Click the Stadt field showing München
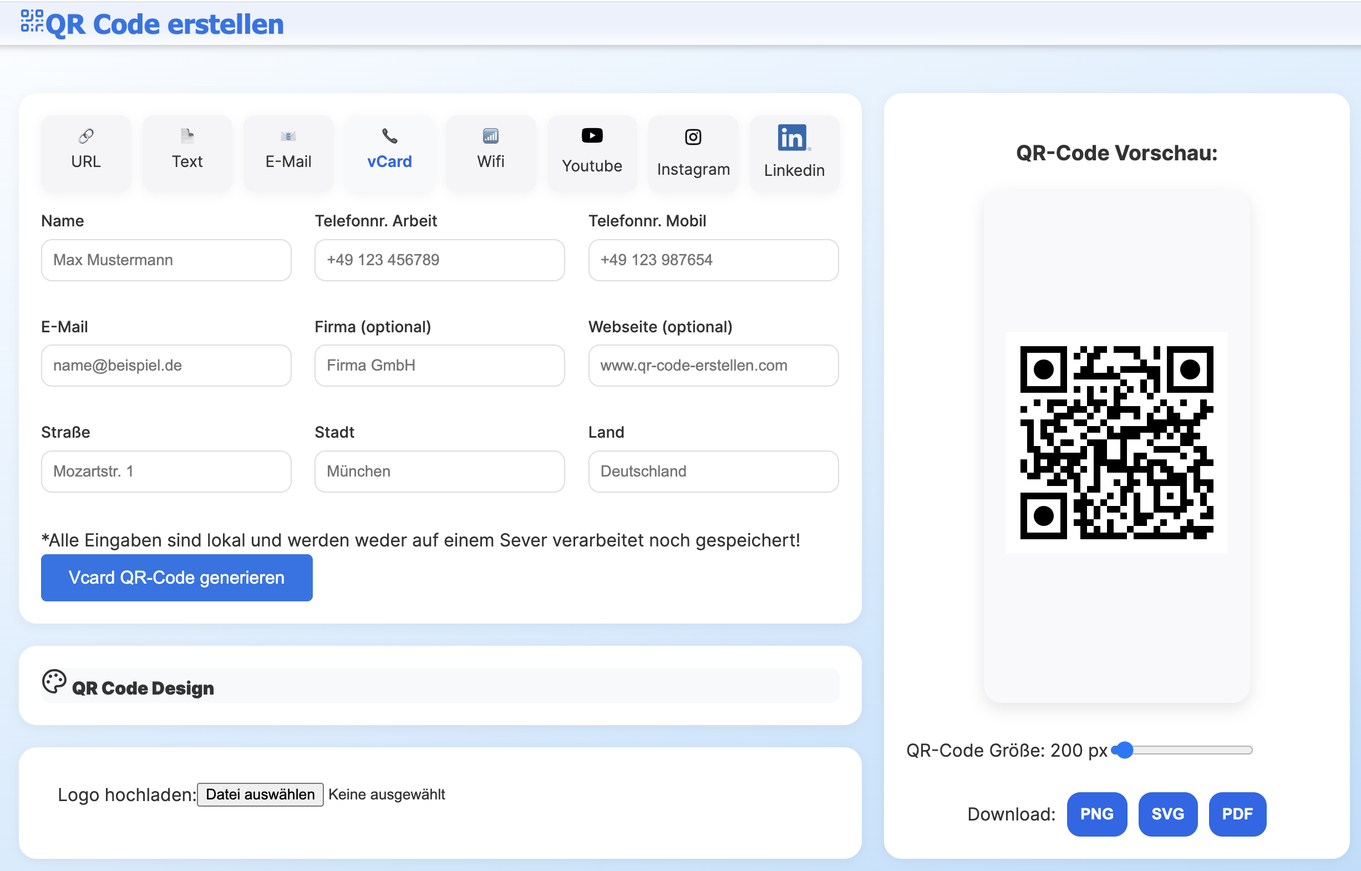The width and height of the screenshot is (1361, 871). click(440, 471)
